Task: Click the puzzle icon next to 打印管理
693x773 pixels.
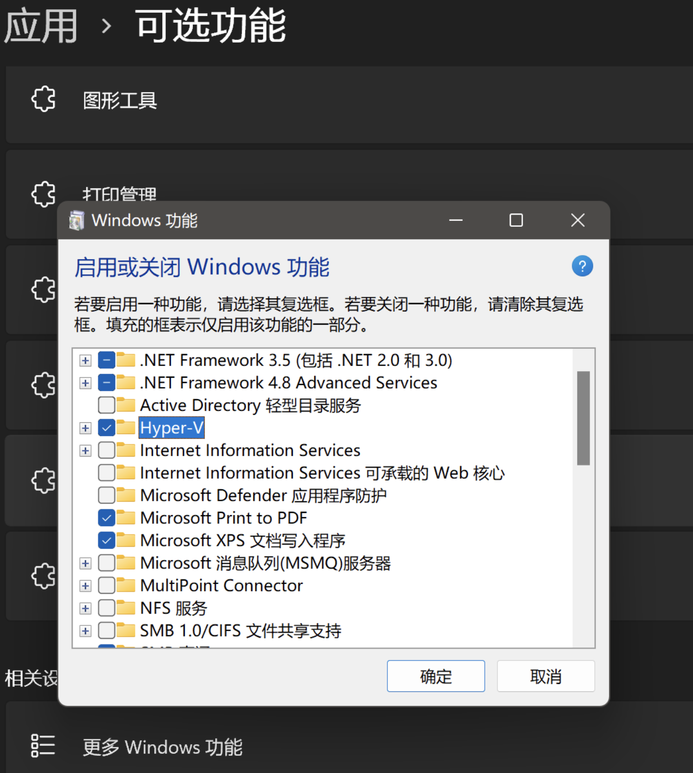Action: pos(44,194)
